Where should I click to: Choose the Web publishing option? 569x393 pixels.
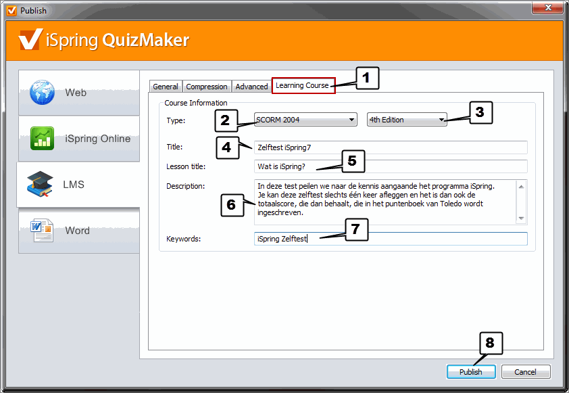(79, 93)
